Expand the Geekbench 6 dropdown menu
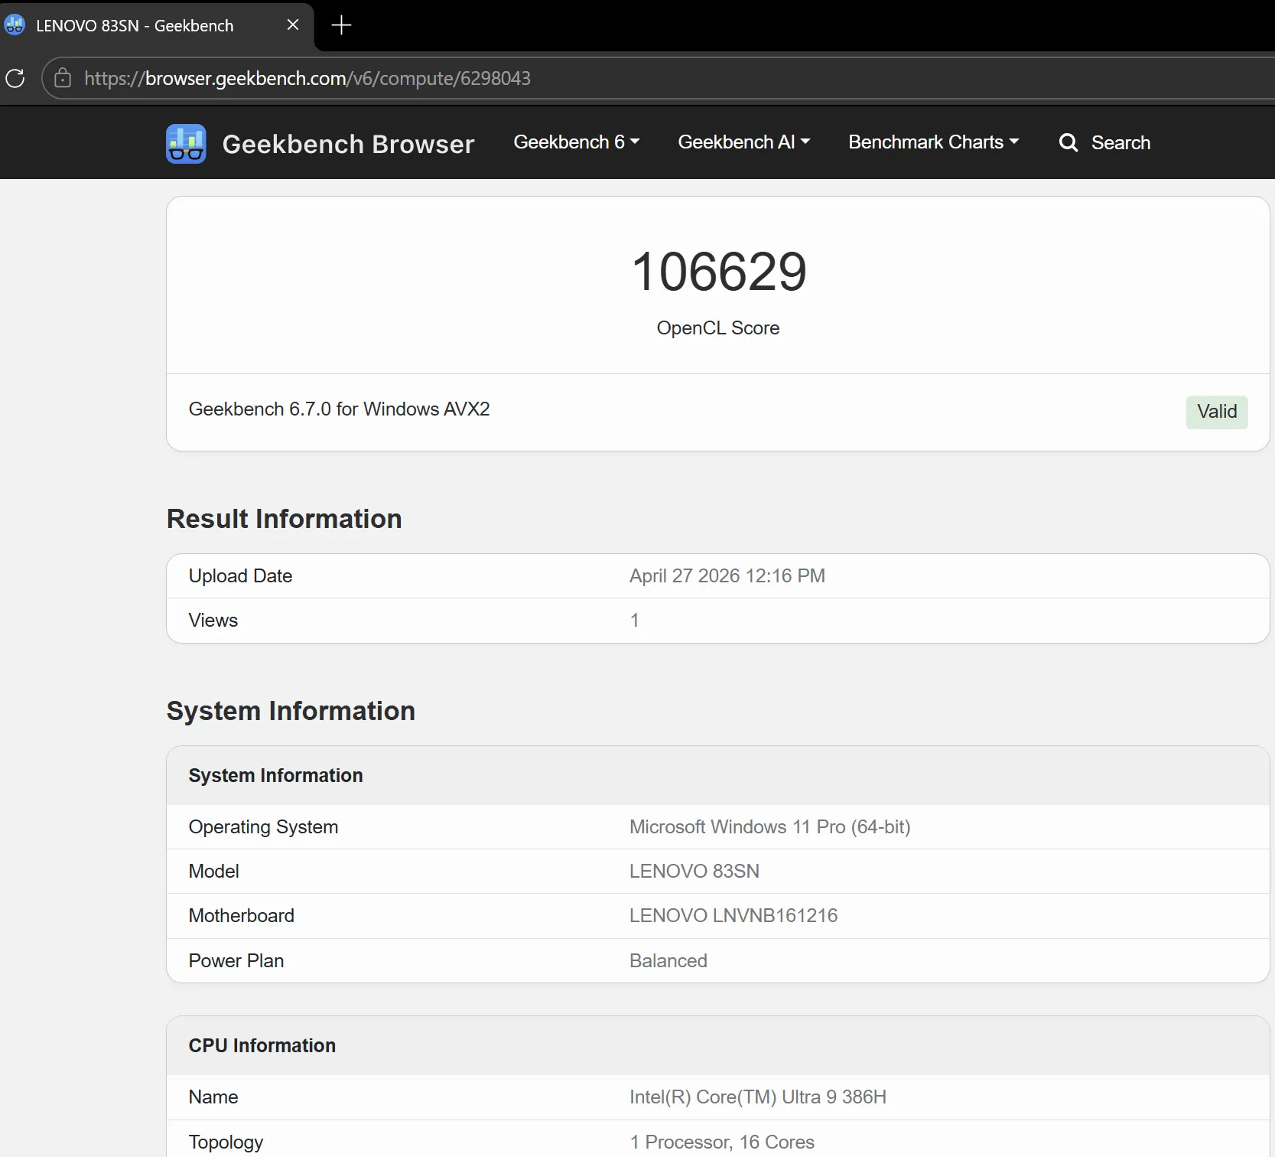Viewport: 1275px width, 1157px height. pos(577,142)
